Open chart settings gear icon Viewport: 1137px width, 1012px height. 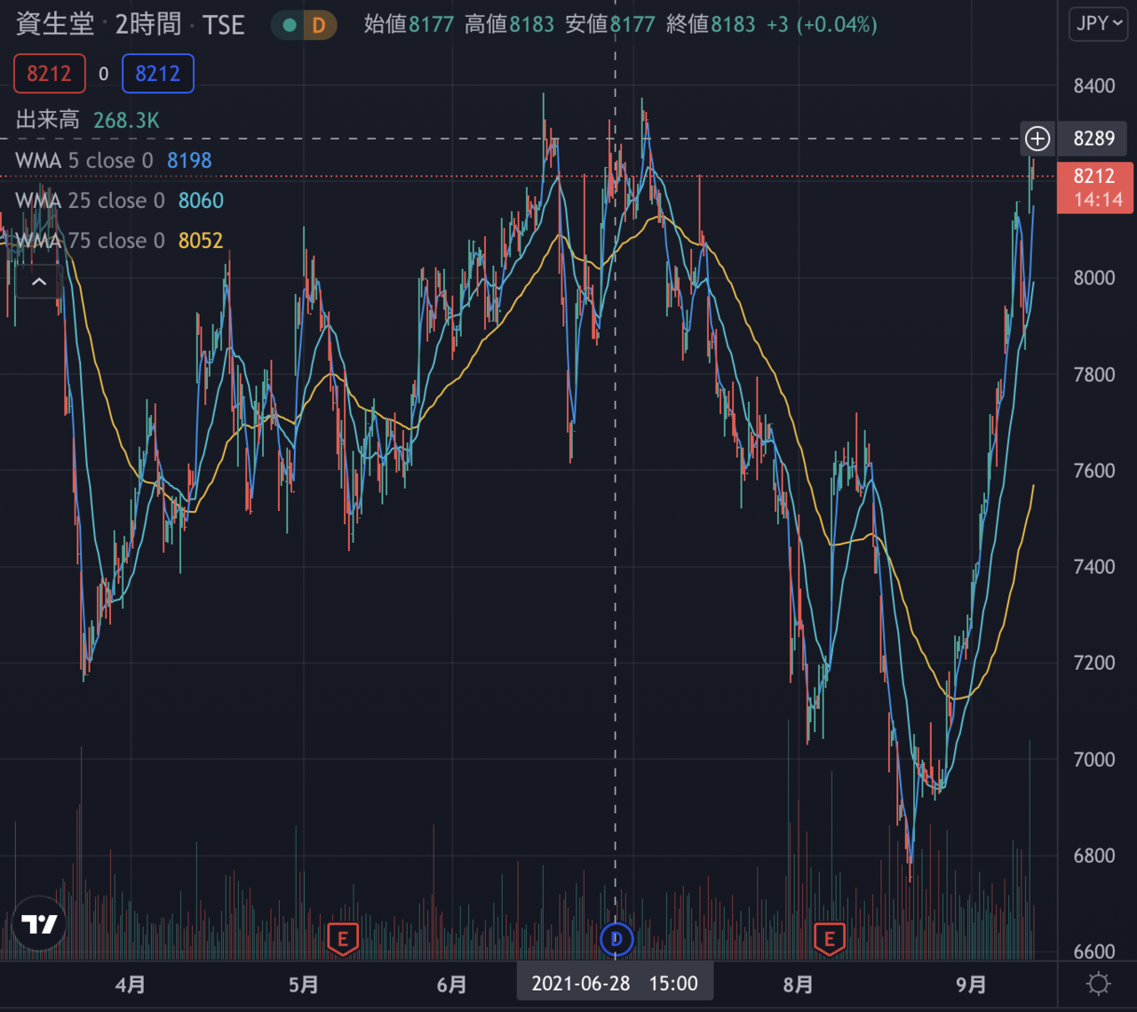1099,984
